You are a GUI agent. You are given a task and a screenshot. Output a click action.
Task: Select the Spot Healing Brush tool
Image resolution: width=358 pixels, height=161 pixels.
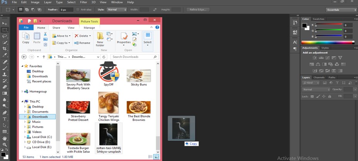click(x=5, y=62)
